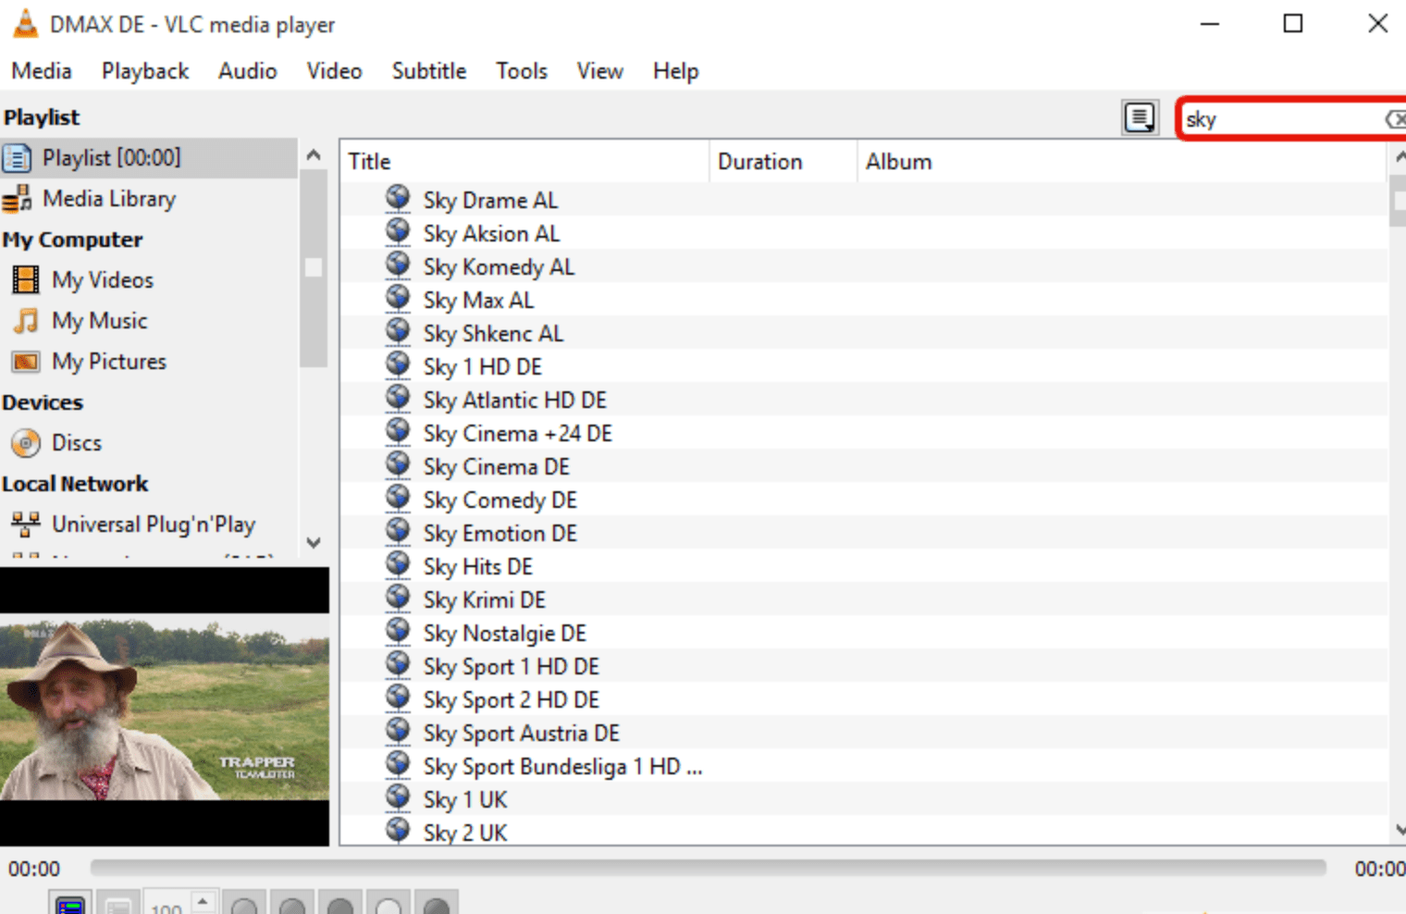Toggle the playlist view mode button
The image size is (1406, 914).
1140,118
